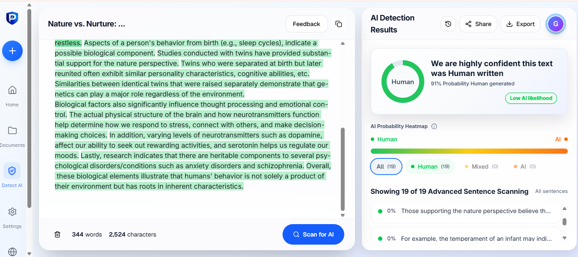The height and width of the screenshot is (257, 578).
Task: Click the sentence list scroll up arrow
Action: pyautogui.click(x=564, y=208)
